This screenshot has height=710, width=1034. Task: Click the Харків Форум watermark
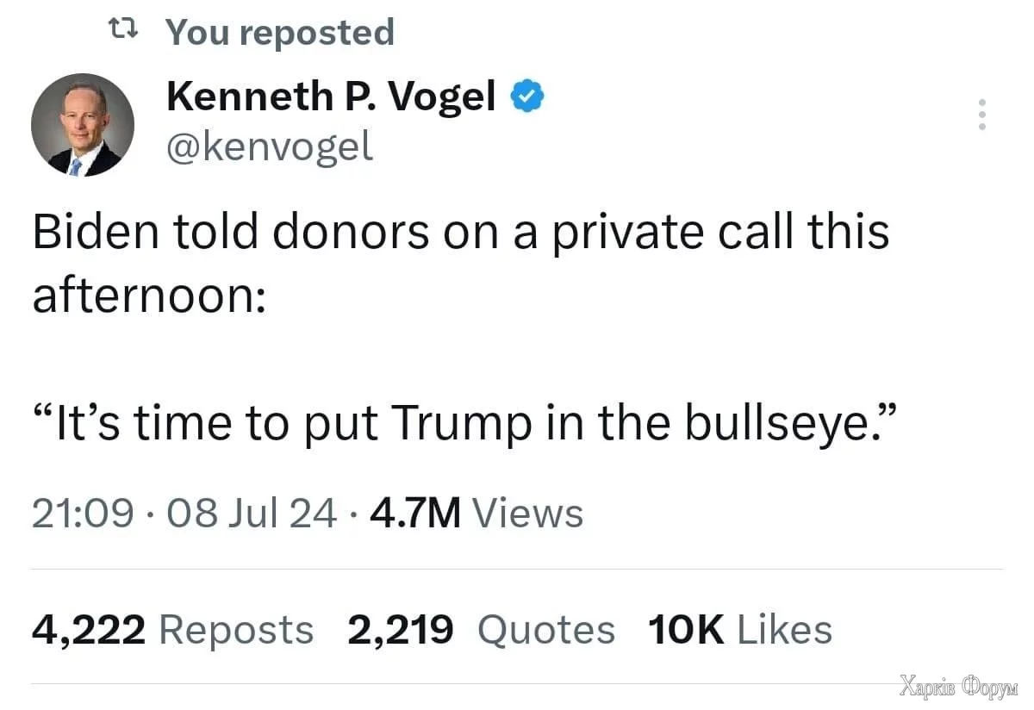point(958,688)
